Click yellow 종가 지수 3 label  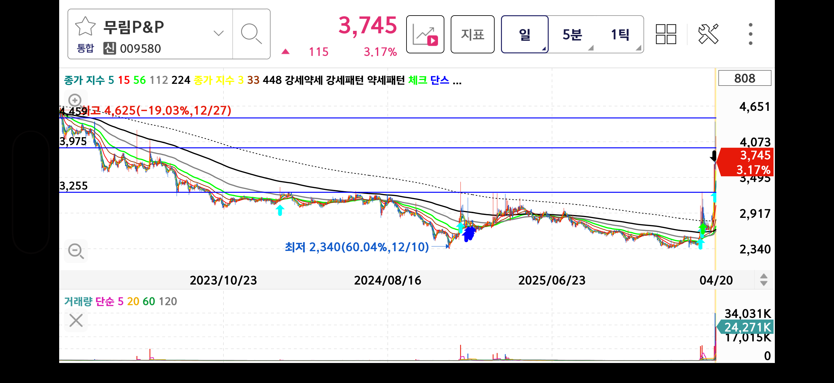click(x=219, y=80)
